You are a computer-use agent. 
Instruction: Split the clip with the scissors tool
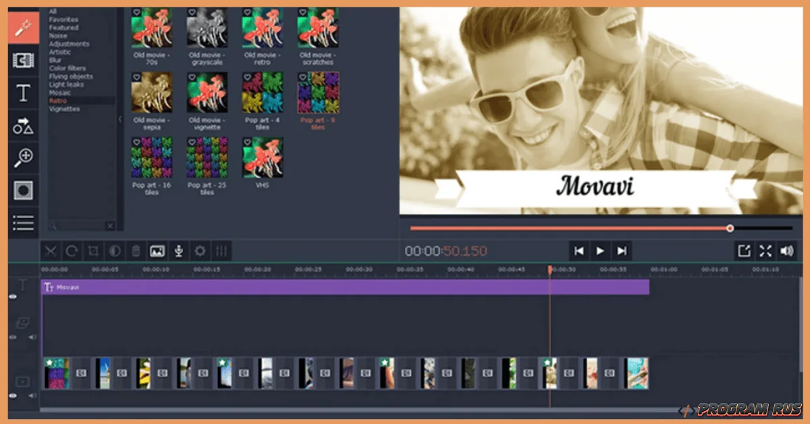pyautogui.click(x=51, y=250)
